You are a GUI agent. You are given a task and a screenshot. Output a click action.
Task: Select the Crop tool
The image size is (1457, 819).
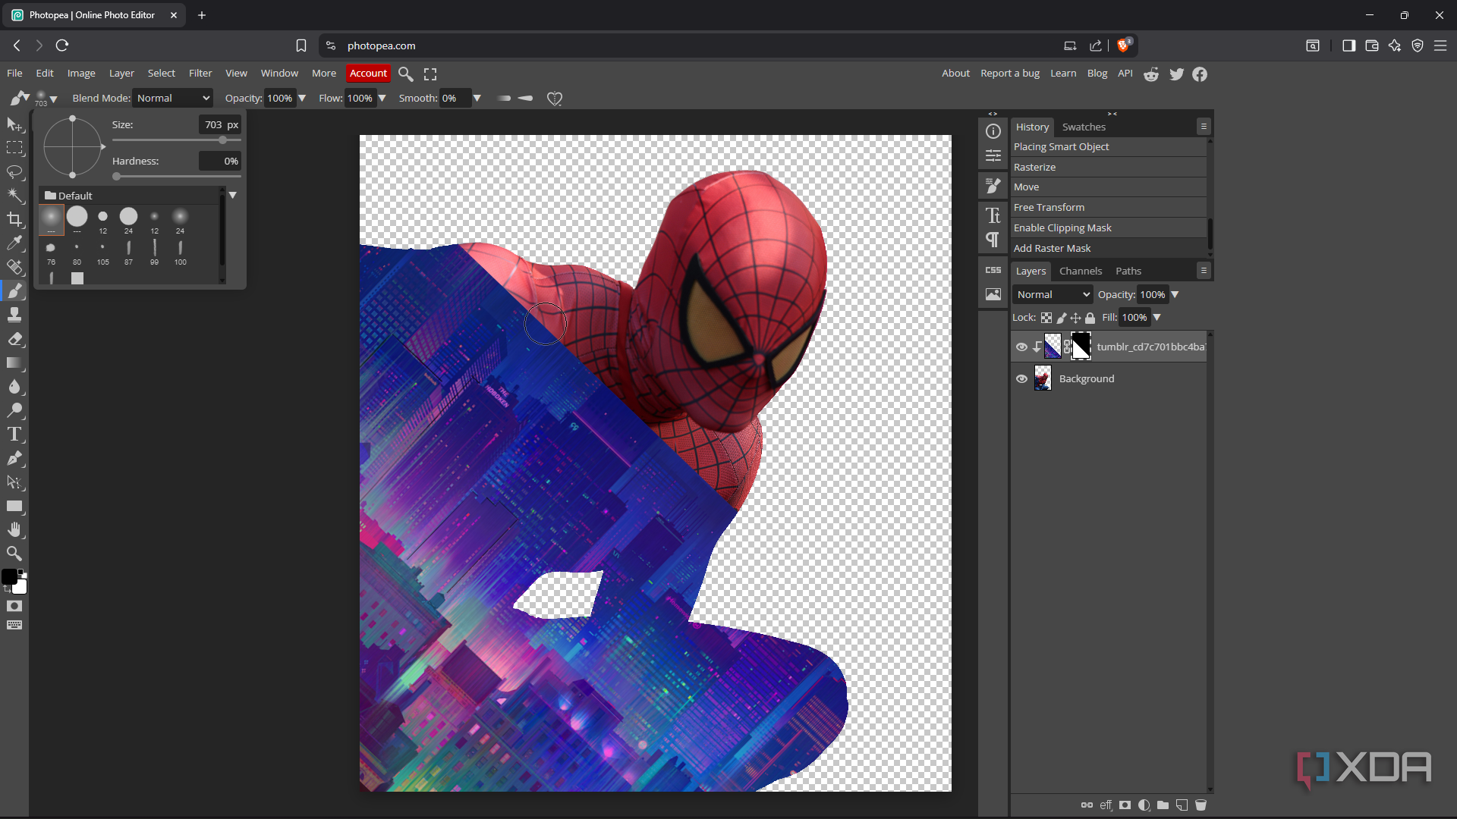pos(14,220)
